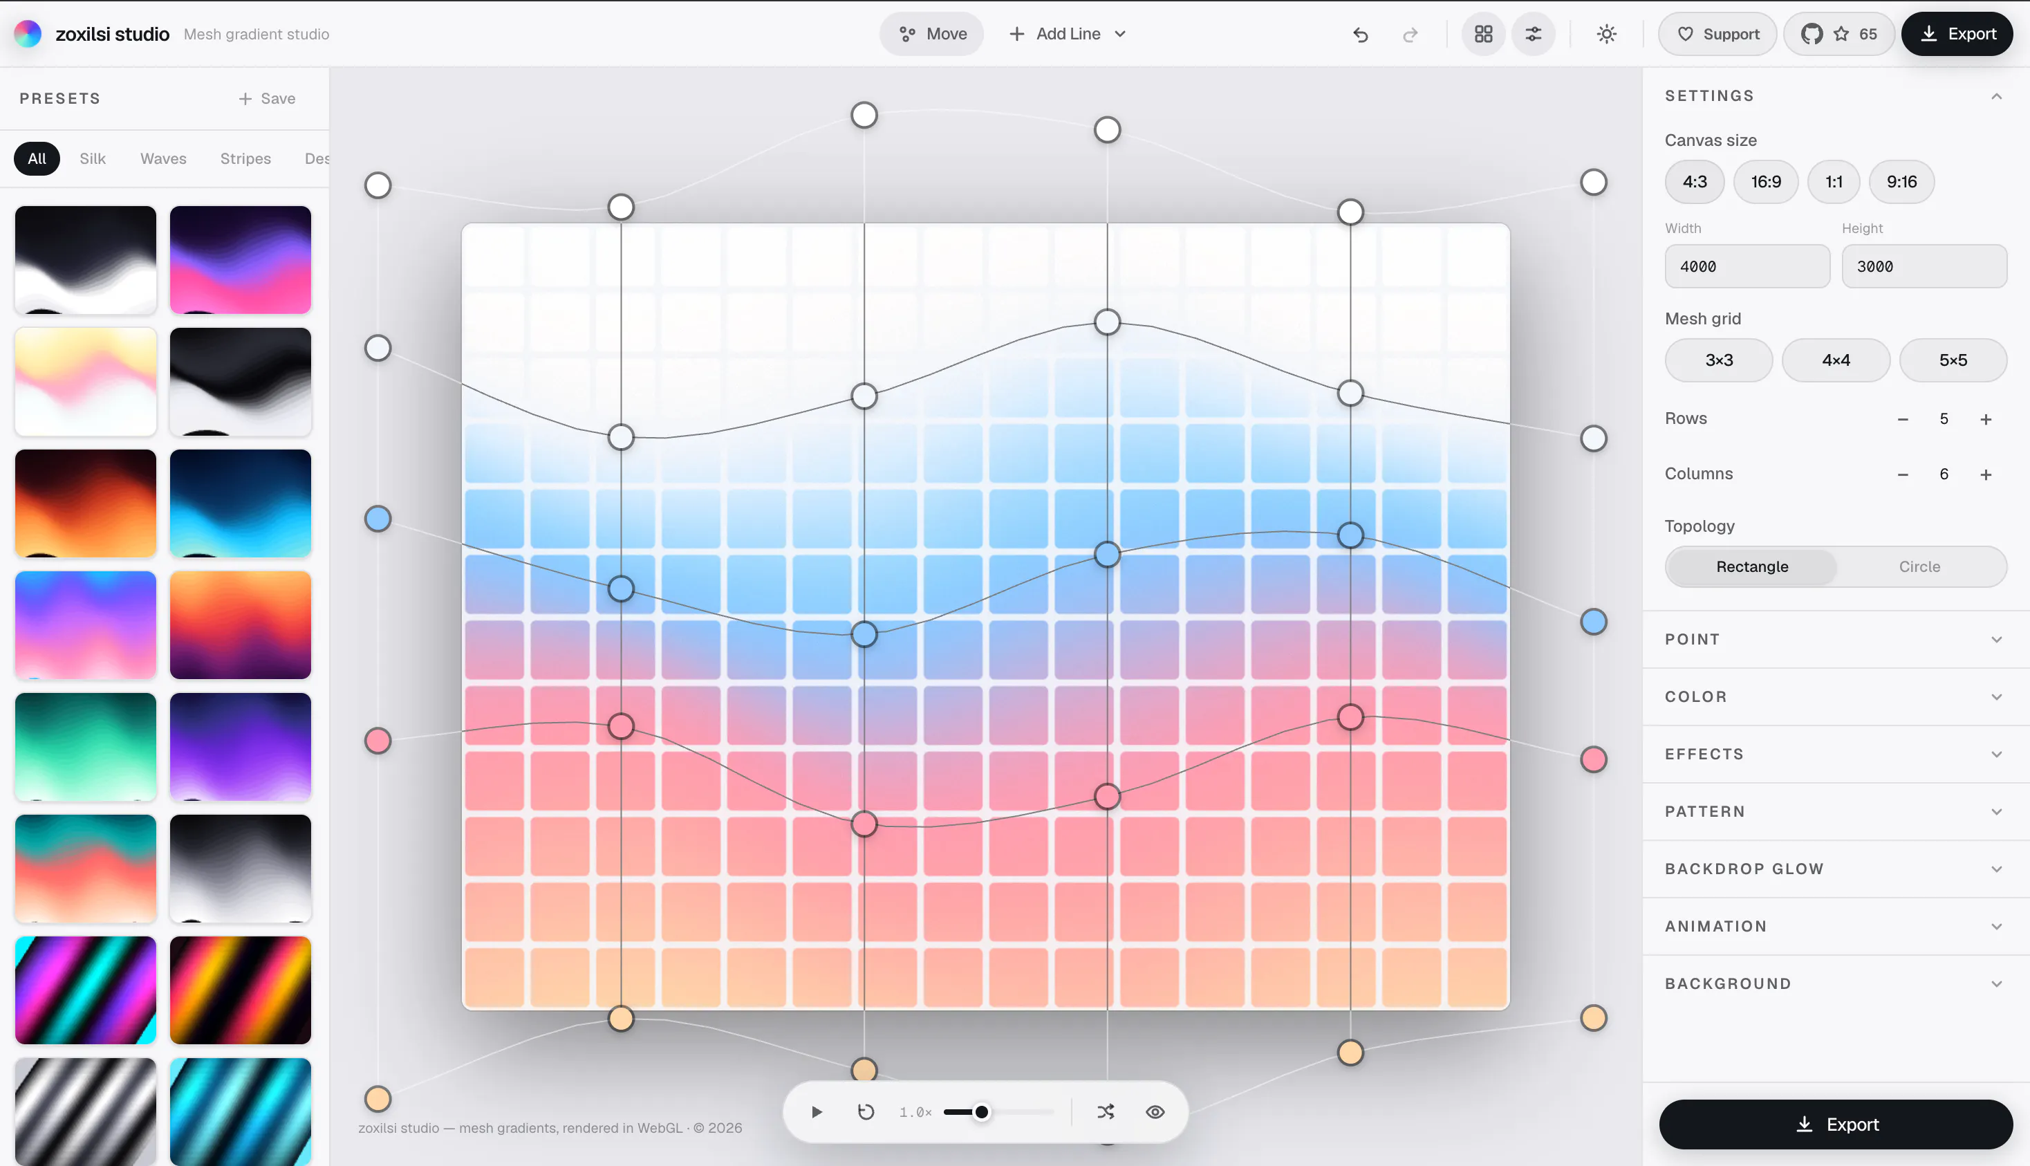Expand the Pattern section
The image size is (2030, 1166).
(1836, 811)
